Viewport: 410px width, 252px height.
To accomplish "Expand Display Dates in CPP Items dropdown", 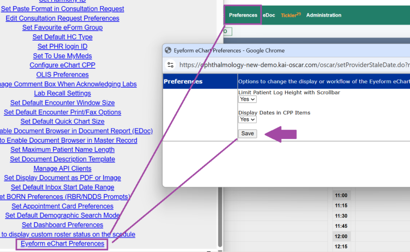I will [x=247, y=120].
